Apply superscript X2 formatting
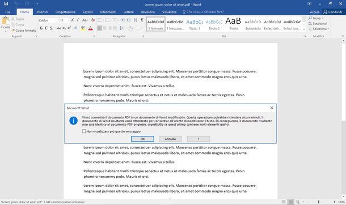Viewport: 346px width, 205px height. [69, 28]
